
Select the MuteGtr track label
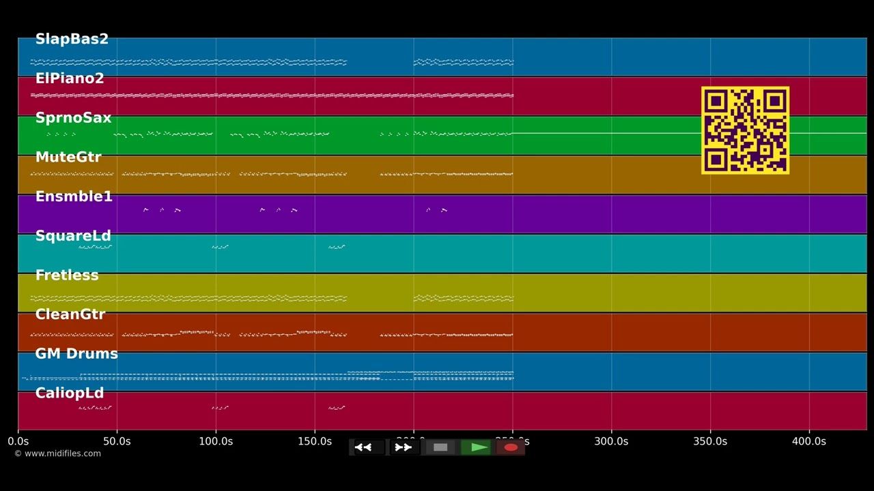[x=68, y=157]
